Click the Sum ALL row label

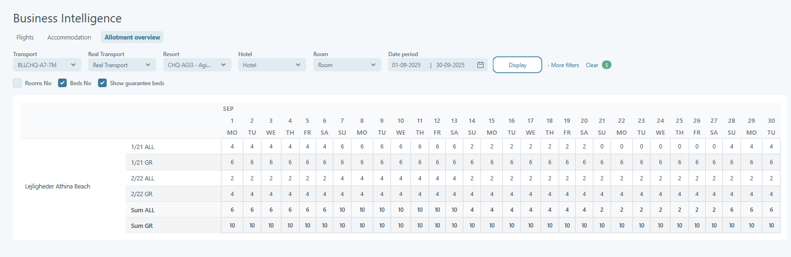[x=143, y=210]
